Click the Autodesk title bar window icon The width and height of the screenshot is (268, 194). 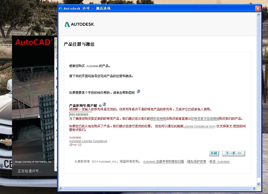click(60, 8)
